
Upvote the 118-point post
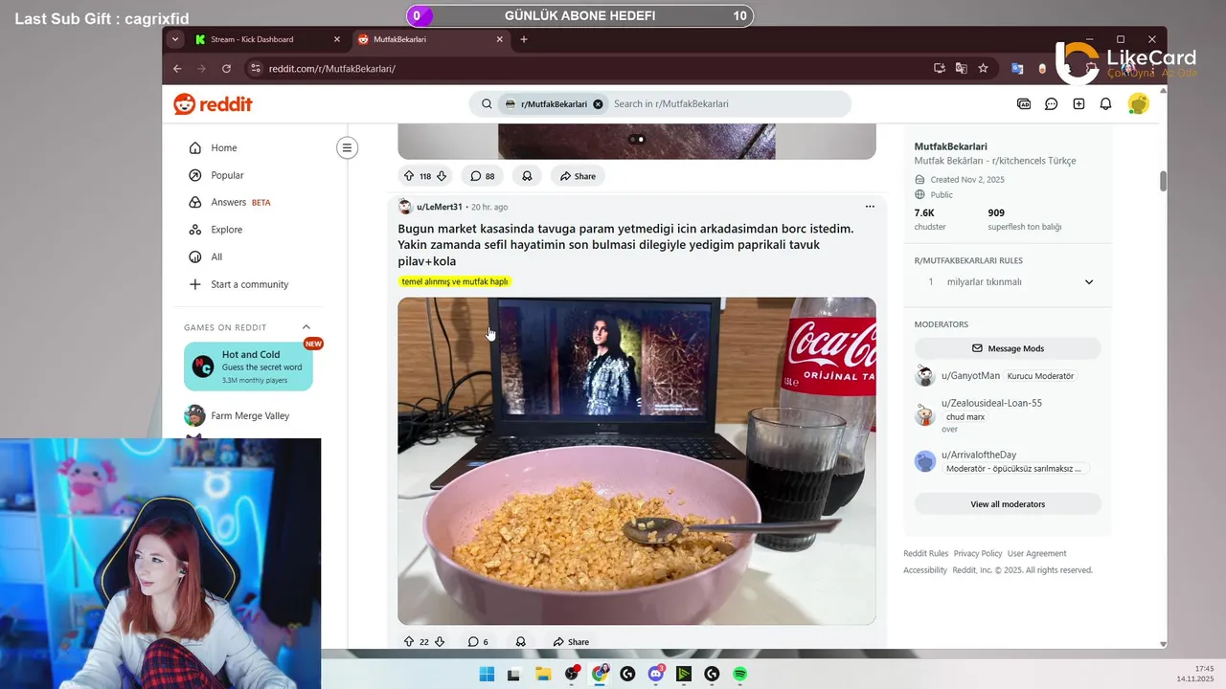409,176
